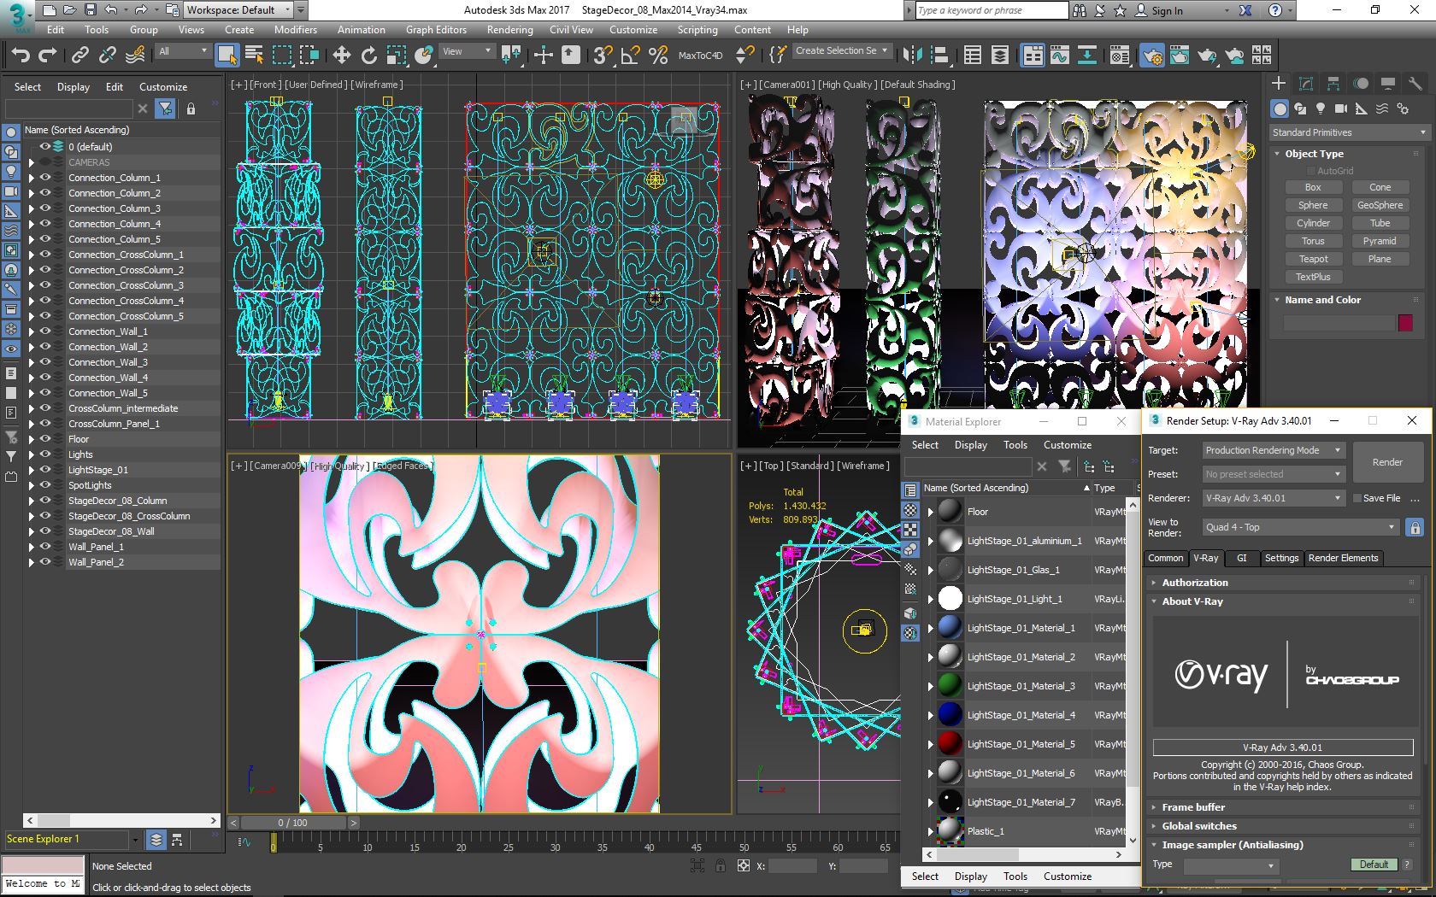Viewport: 1436px width, 897px height.
Task: Activate the Select and Rotate tool
Action: (x=368, y=56)
